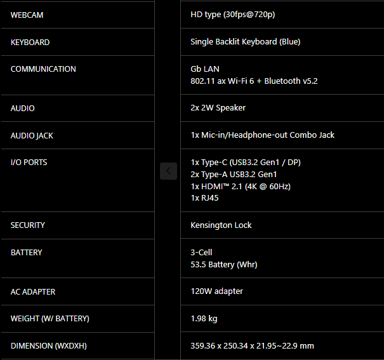384x360 pixels.
Task: Select the HDMI 2.1 (4K @ 60Hz) line
Action: click(x=241, y=187)
